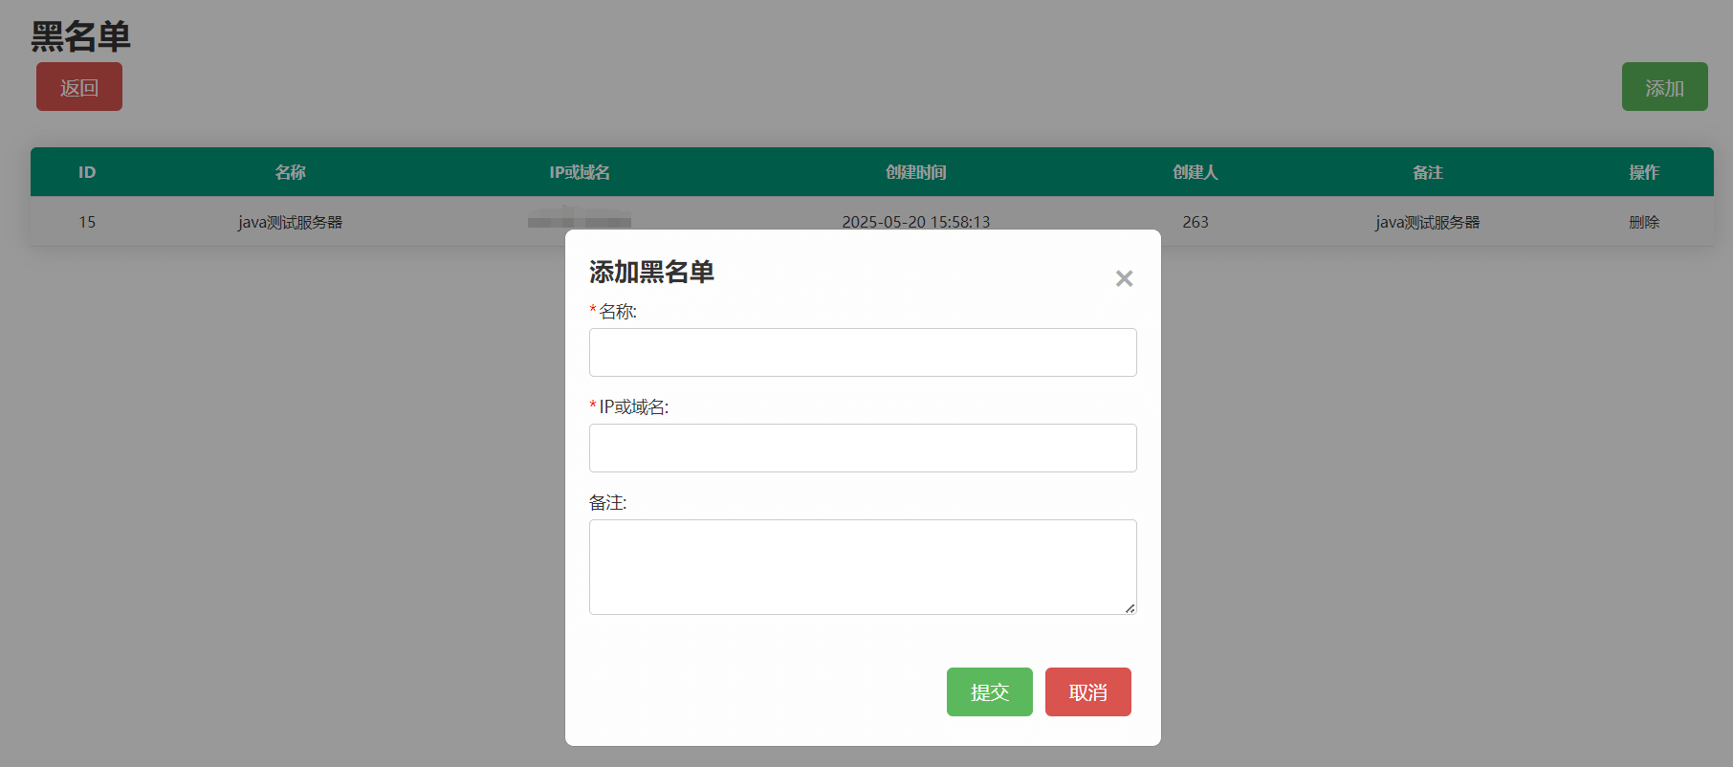Click the 备注 table column header
Viewport: 1733px width, 767px height.
(1427, 172)
